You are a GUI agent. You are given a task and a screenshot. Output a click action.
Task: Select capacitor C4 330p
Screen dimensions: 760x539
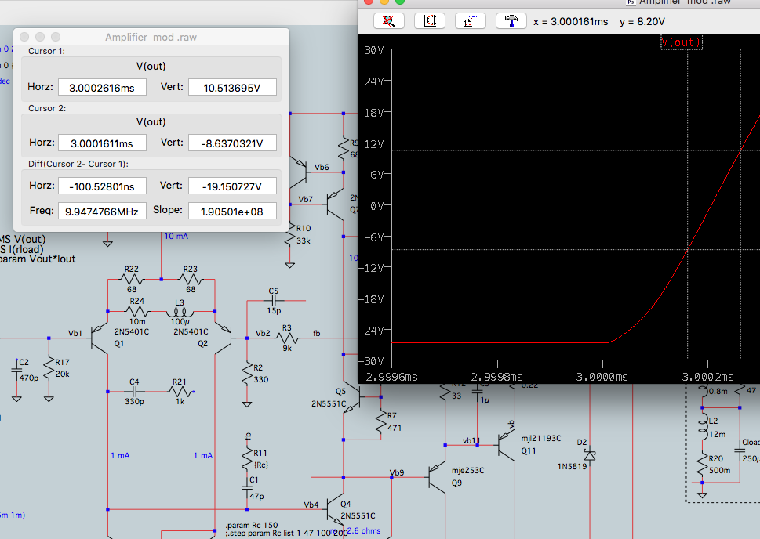tap(135, 391)
